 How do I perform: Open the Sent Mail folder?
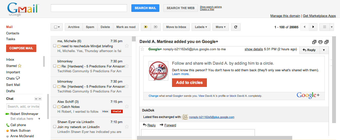[13, 85]
